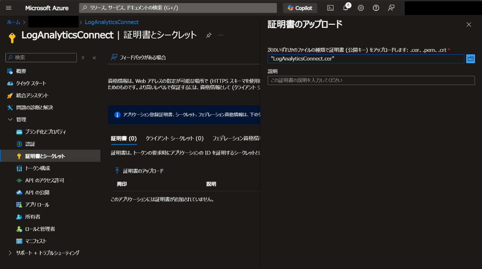The height and width of the screenshot is (269, 482).
Task: Click the info icon in blue banner
Action: tap(117, 114)
